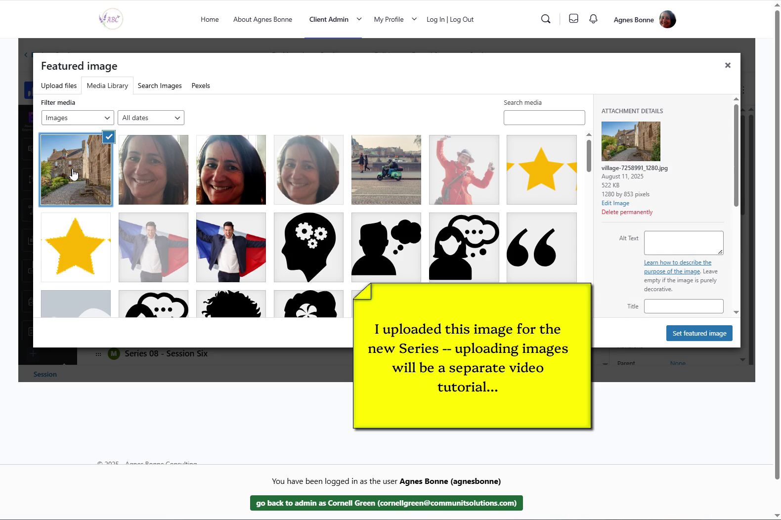
Task: Click the search magnifier icon in header
Action: pos(546,19)
